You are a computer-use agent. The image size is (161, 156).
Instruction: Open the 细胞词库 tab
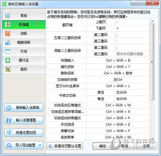coord(24,42)
